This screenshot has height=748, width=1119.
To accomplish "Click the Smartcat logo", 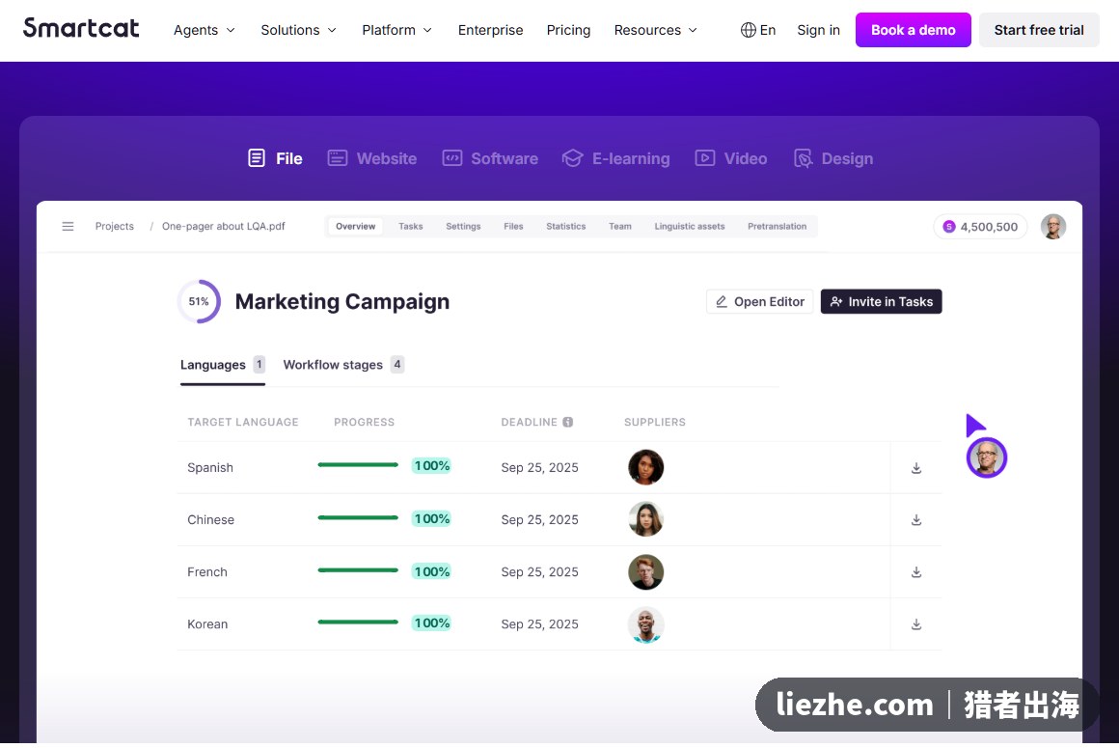I will [x=81, y=29].
